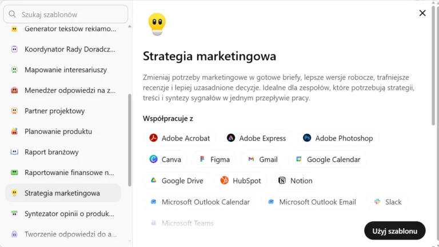The height and width of the screenshot is (247, 439).
Task: Click the Szukaj szablonów search field
Action: tap(66, 14)
